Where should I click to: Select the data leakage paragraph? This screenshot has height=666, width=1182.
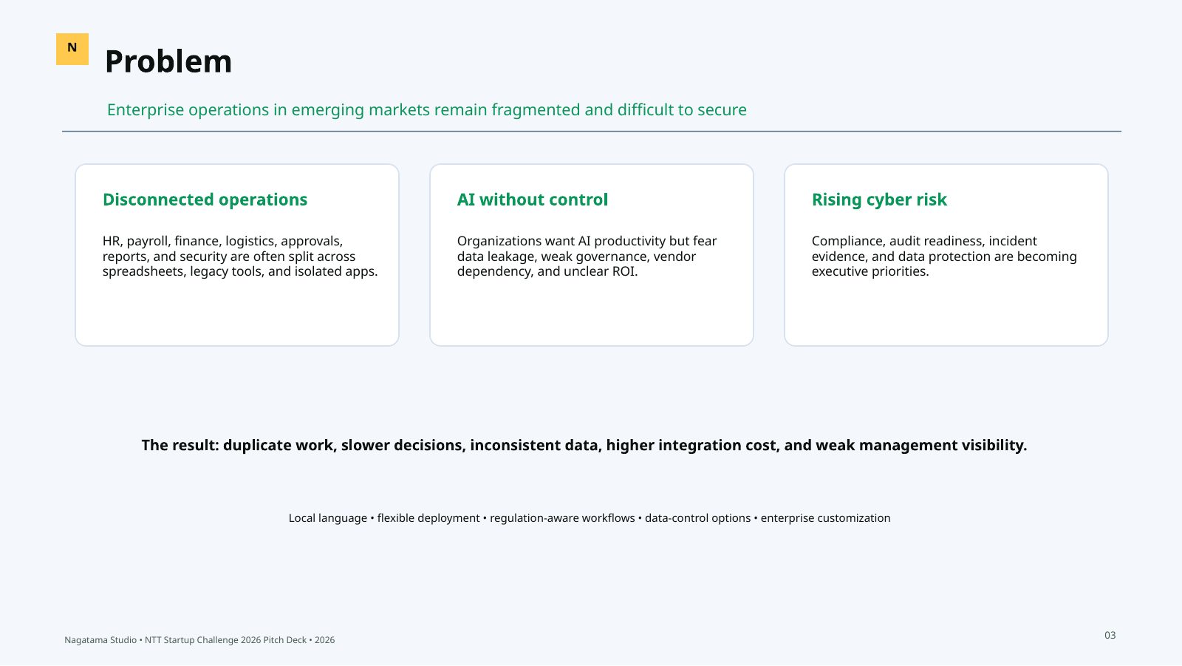587,256
